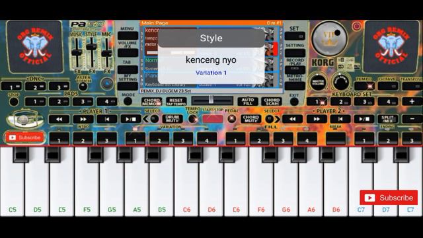Click the TRANSPOSE button
The width and height of the screenshot is (423, 238).
[412, 86]
